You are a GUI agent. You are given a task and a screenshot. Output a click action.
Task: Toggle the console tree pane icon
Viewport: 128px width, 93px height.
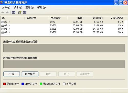click(x=14, y=13)
